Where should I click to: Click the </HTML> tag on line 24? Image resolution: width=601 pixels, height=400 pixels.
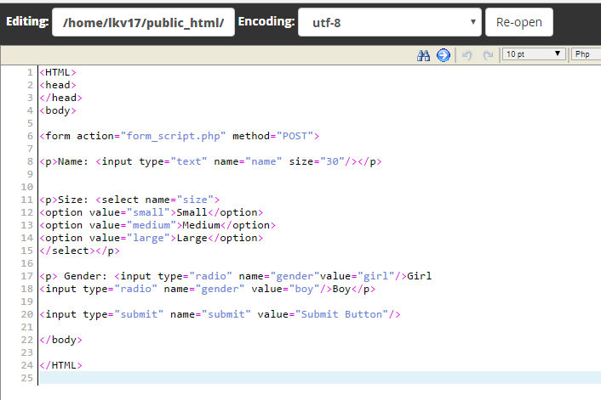pos(61,365)
